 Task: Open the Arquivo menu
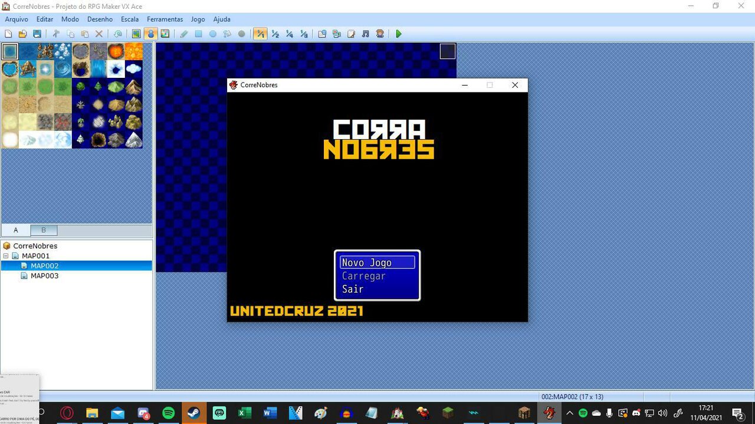17,19
